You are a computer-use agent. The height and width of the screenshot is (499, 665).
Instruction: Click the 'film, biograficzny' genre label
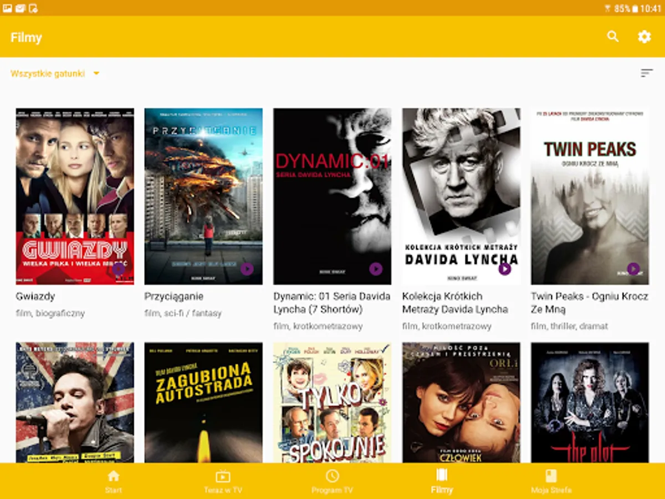tap(50, 313)
